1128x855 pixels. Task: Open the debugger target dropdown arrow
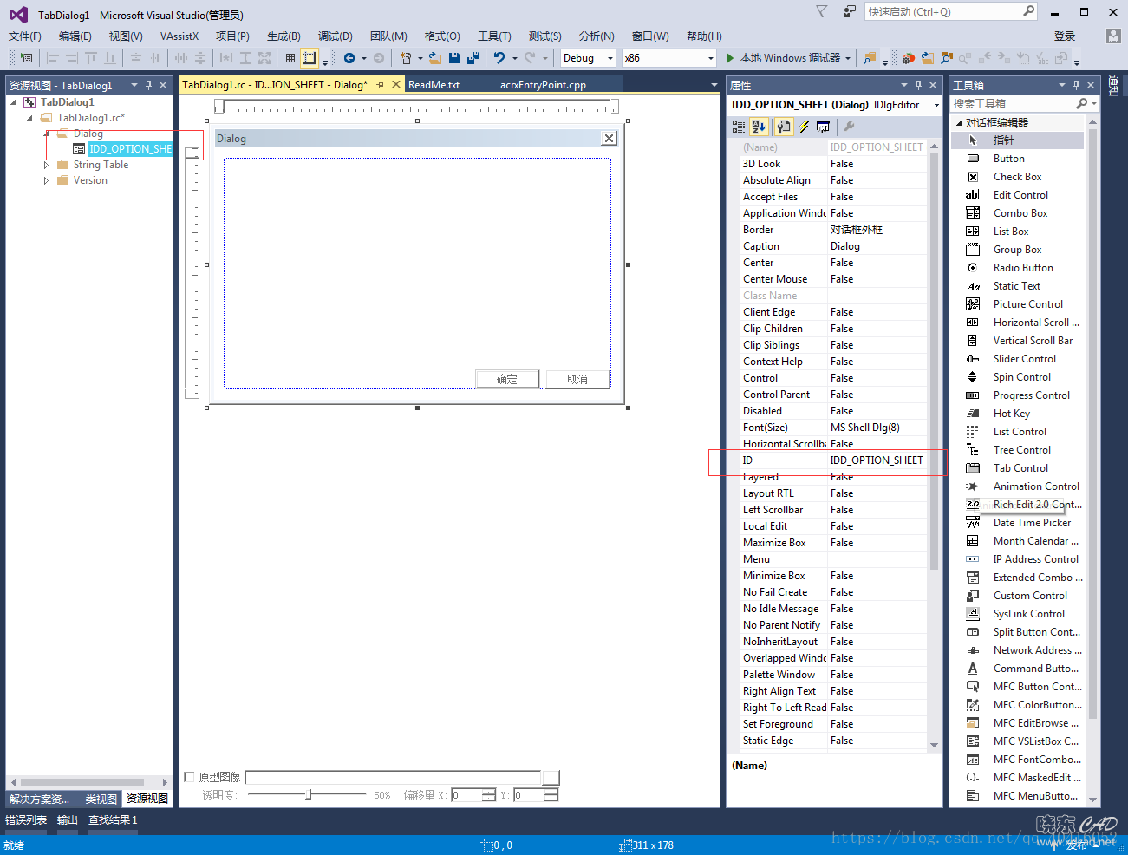point(846,58)
